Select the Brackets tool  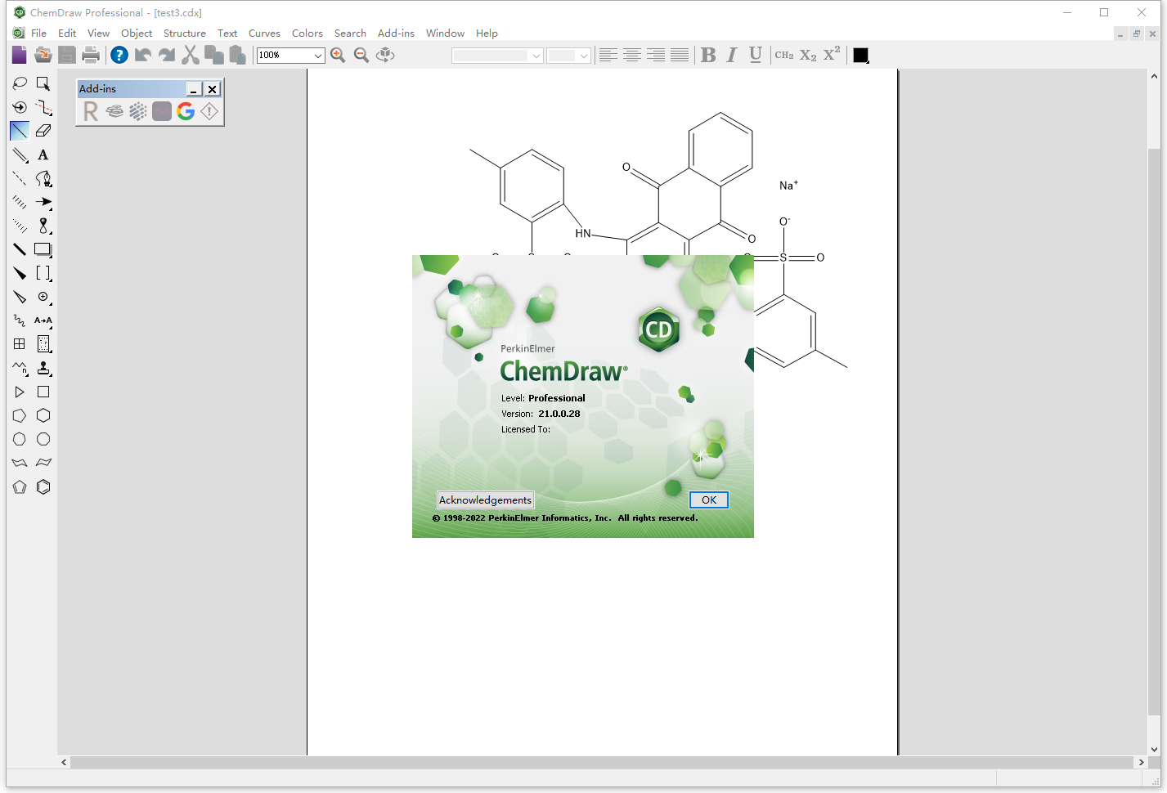43,273
